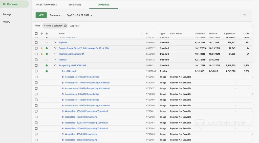The width and height of the screenshot is (259, 143).
Task: Click the Campaign leaf icon
Action: coord(4,4)
